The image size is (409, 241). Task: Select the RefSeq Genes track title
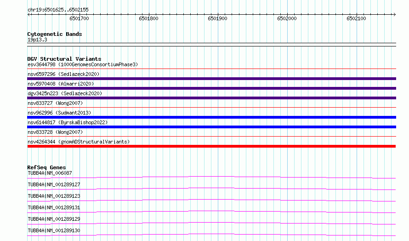click(x=46, y=167)
